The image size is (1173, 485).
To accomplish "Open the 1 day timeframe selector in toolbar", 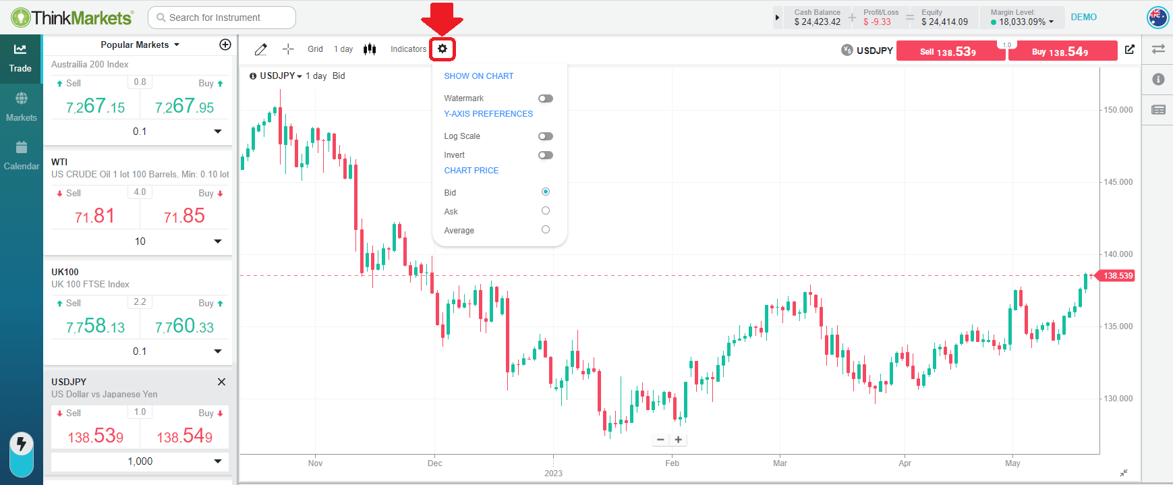I will (x=343, y=49).
